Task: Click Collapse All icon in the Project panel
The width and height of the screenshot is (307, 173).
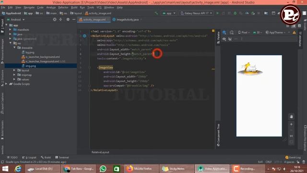Action: point(60,19)
